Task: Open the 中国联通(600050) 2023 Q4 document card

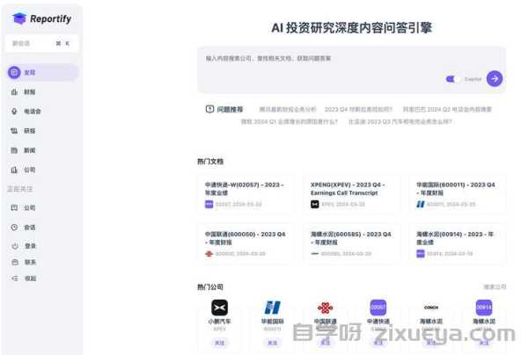Action: coord(246,243)
